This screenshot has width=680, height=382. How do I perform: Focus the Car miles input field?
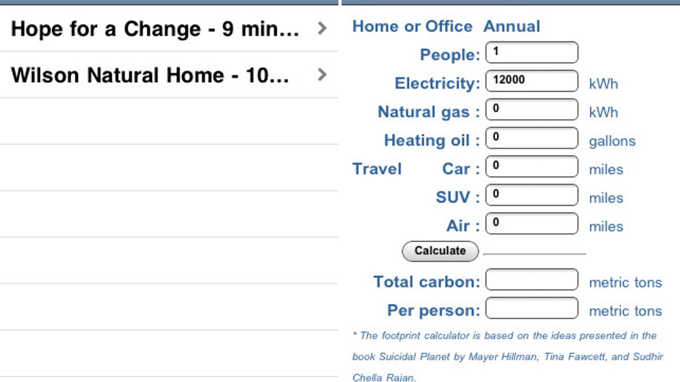pyautogui.click(x=532, y=166)
